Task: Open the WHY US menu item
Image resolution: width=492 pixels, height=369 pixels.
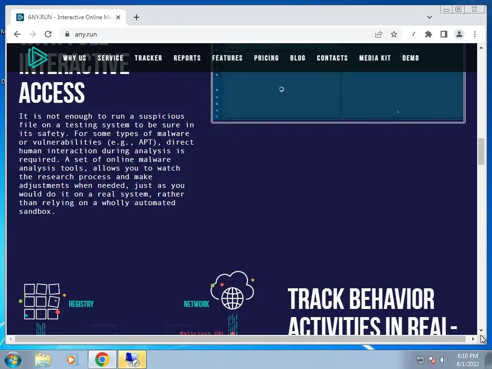Action: pyautogui.click(x=74, y=58)
